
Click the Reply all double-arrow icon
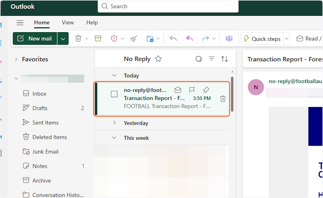189,39
